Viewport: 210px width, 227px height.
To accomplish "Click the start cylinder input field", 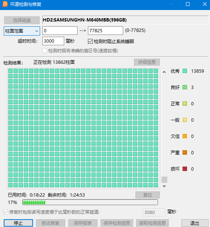I will coord(60,30).
